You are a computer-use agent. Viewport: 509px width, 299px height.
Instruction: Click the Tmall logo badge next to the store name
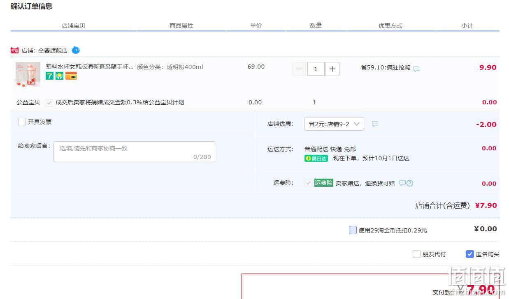click(x=15, y=51)
